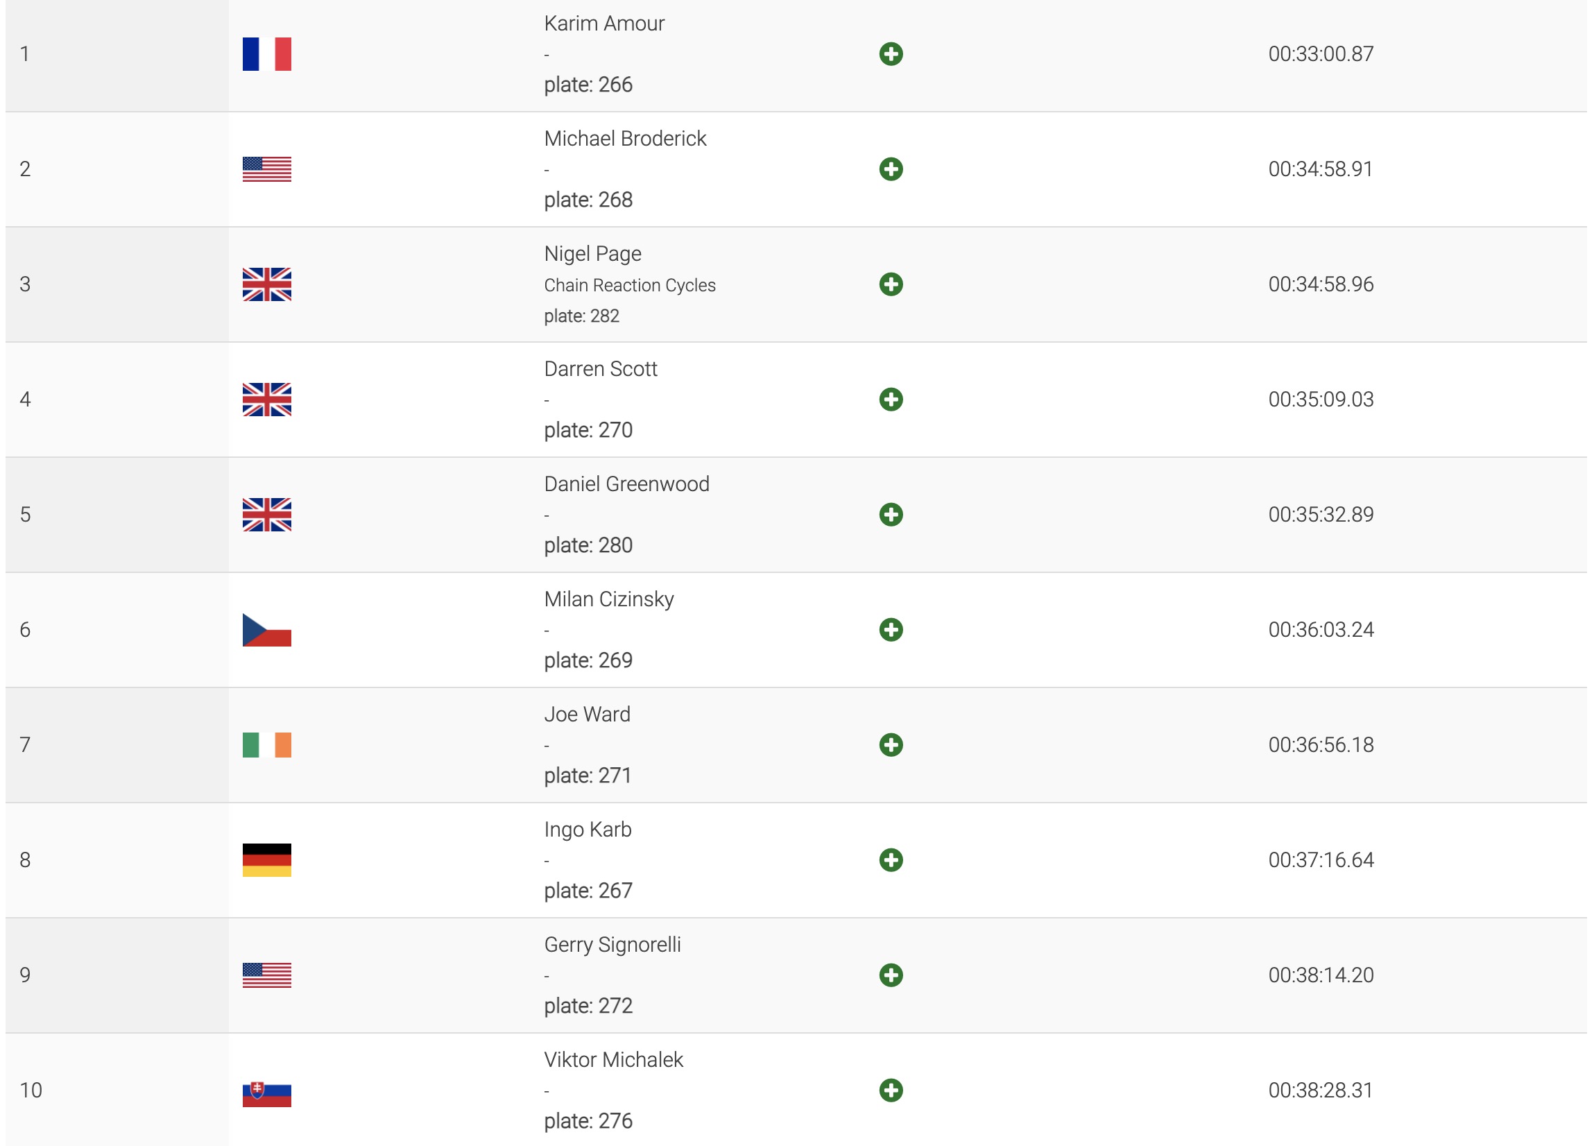Image resolution: width=1594 pixels, height=1146 pixels.
Task: Expand Milan Cizinsky's row with plus icon
Action: pos(891,630)
